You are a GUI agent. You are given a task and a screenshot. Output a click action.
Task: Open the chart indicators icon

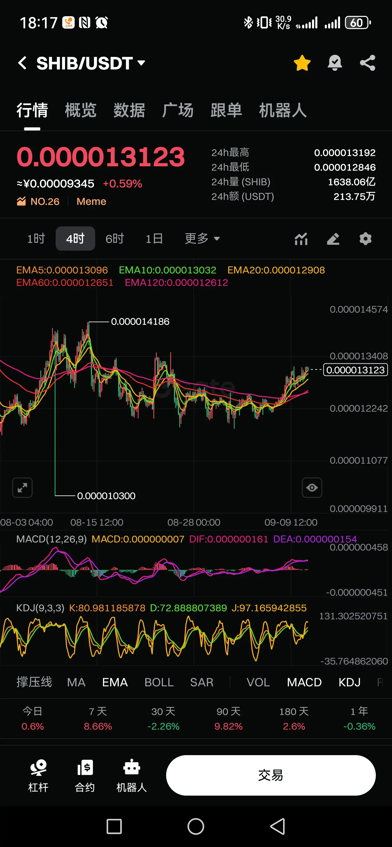[x=301, y=239]
